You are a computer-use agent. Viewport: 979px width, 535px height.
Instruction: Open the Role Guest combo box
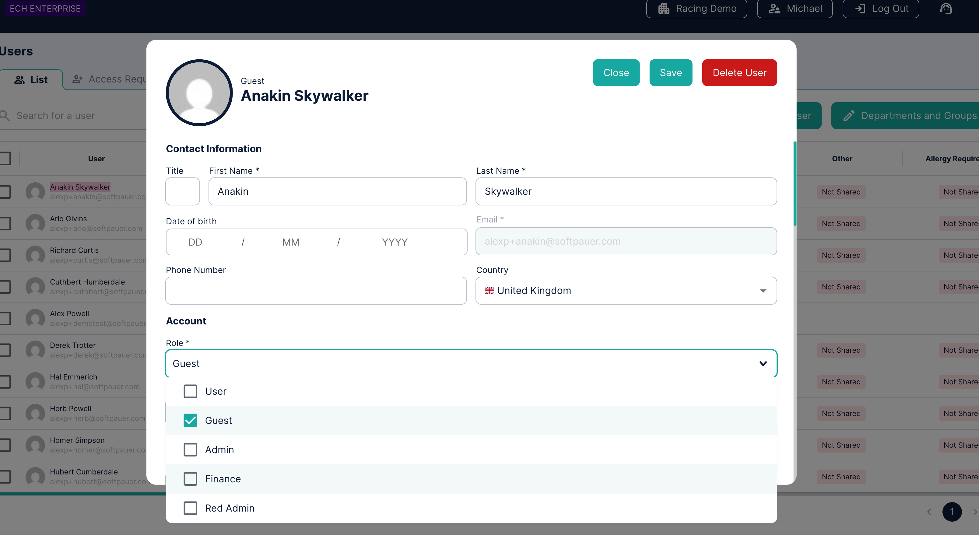471,364
